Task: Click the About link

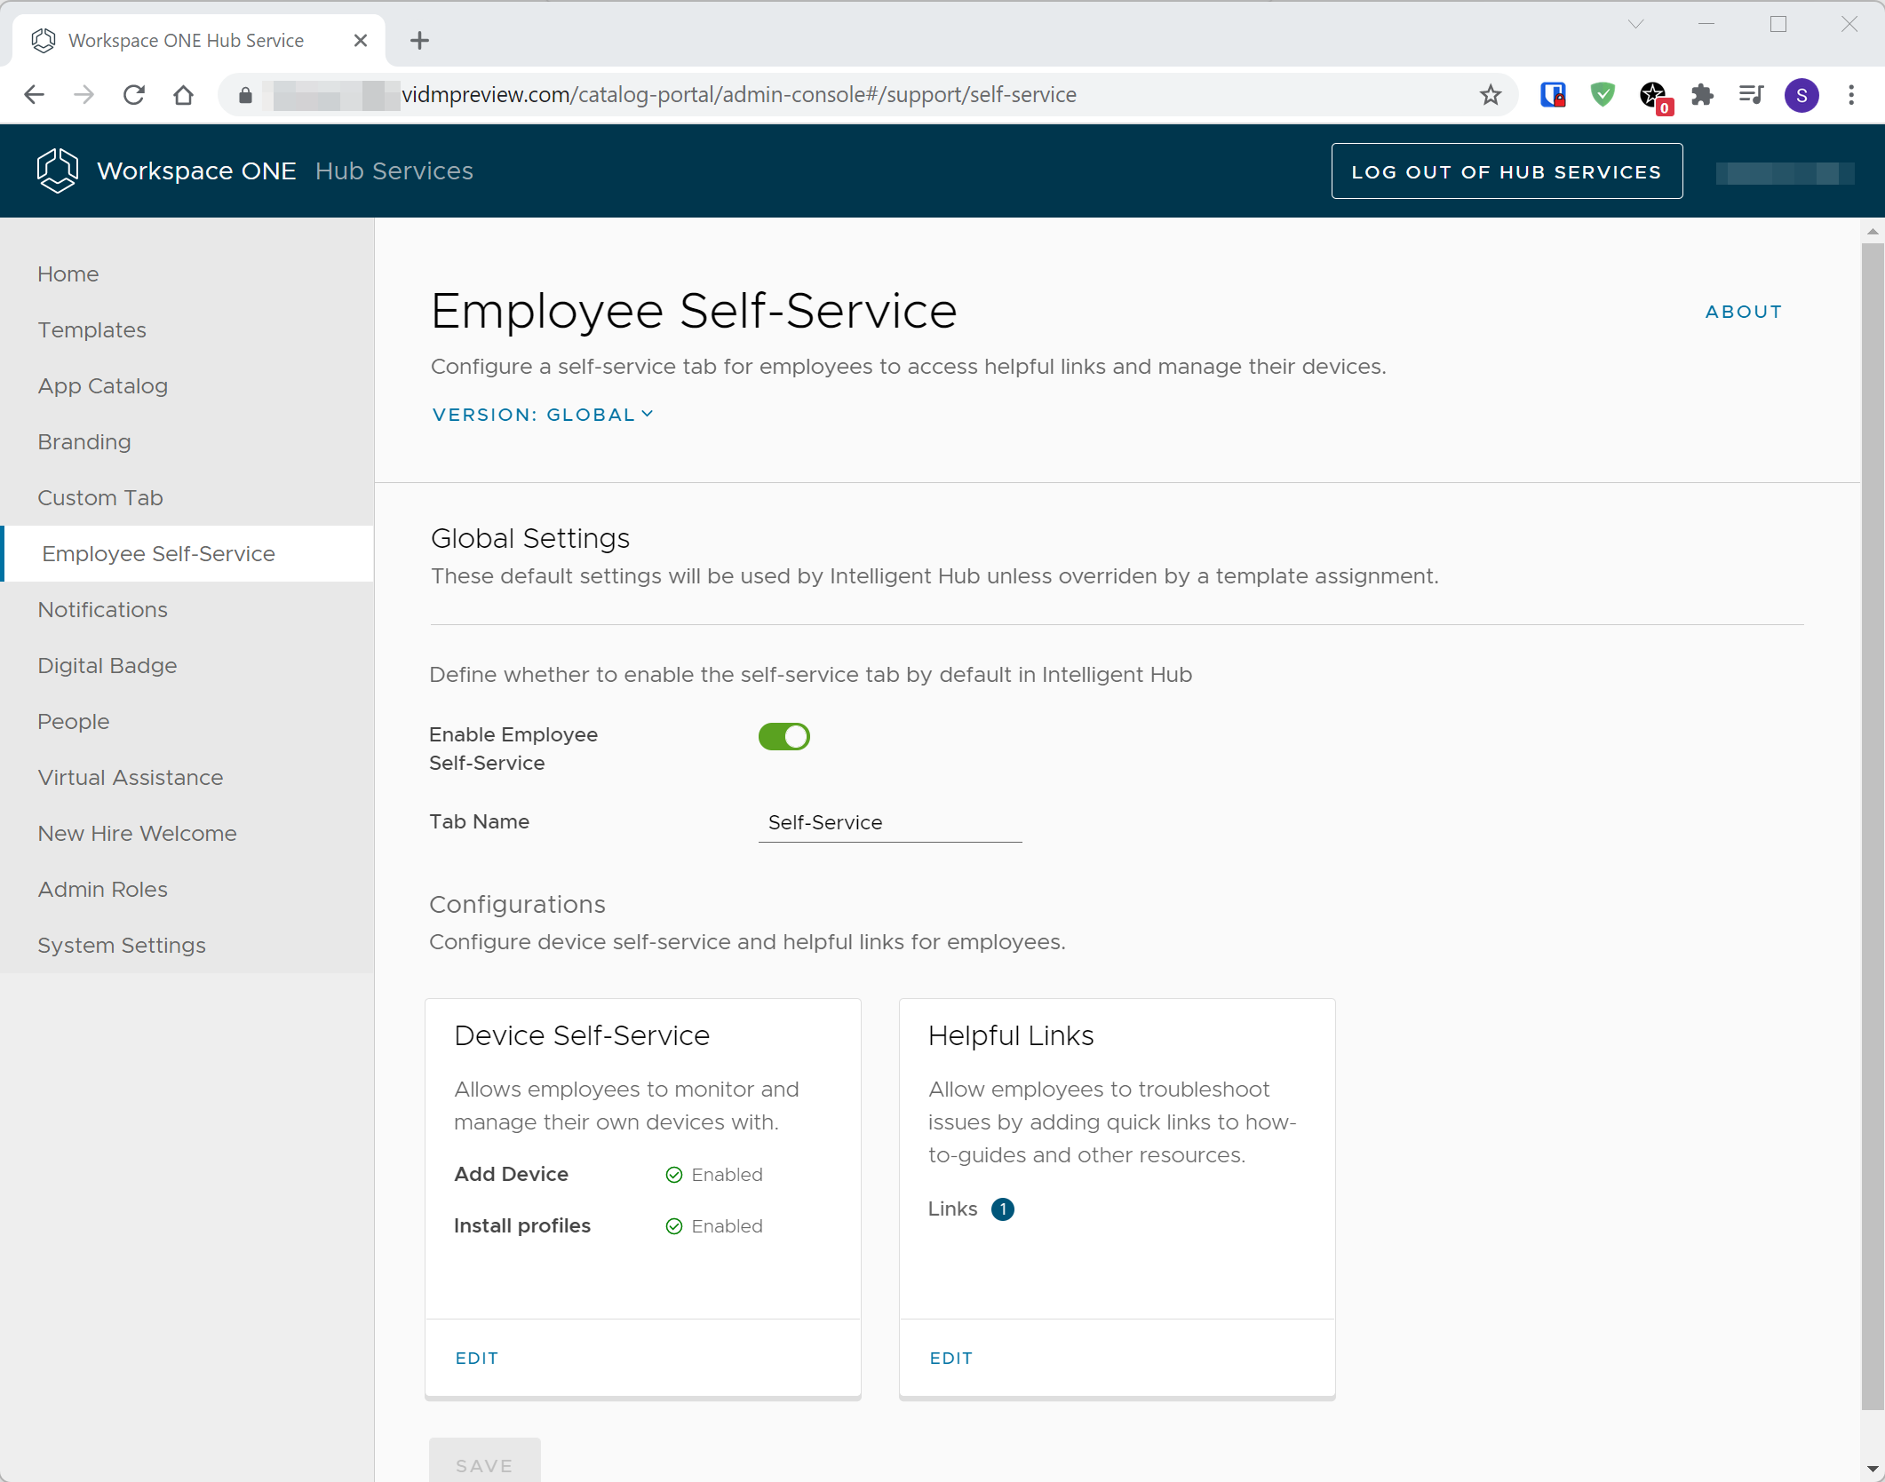Action: (1744, 312)
